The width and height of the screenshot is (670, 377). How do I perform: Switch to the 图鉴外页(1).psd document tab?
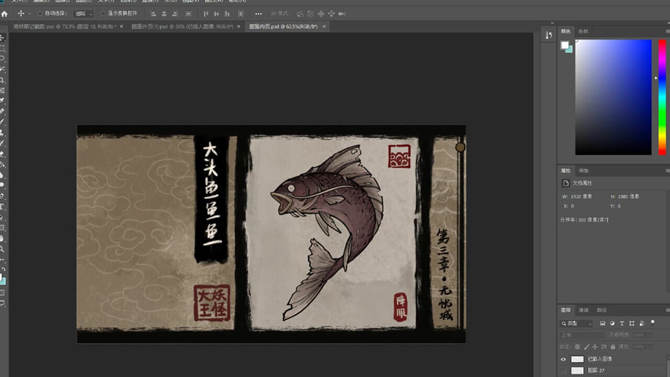coord(182,26)
